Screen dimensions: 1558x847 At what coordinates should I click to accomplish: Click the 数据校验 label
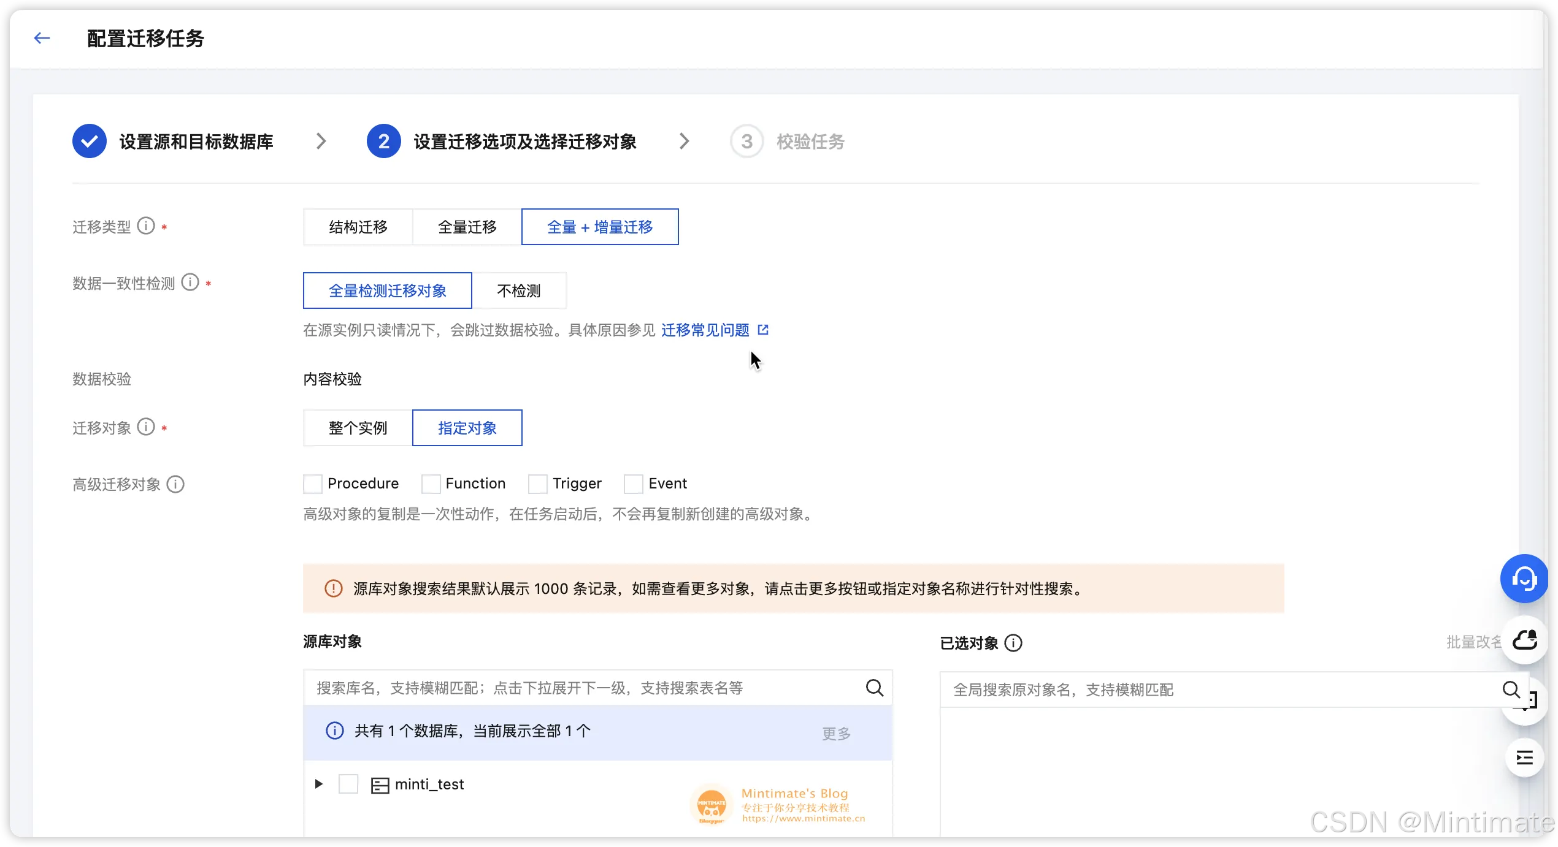pos(102,379)
